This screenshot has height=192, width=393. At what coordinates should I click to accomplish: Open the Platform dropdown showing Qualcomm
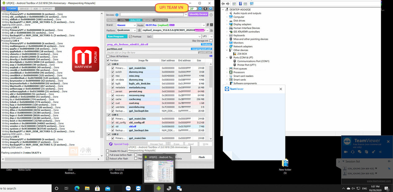click(x=126, y=30)
